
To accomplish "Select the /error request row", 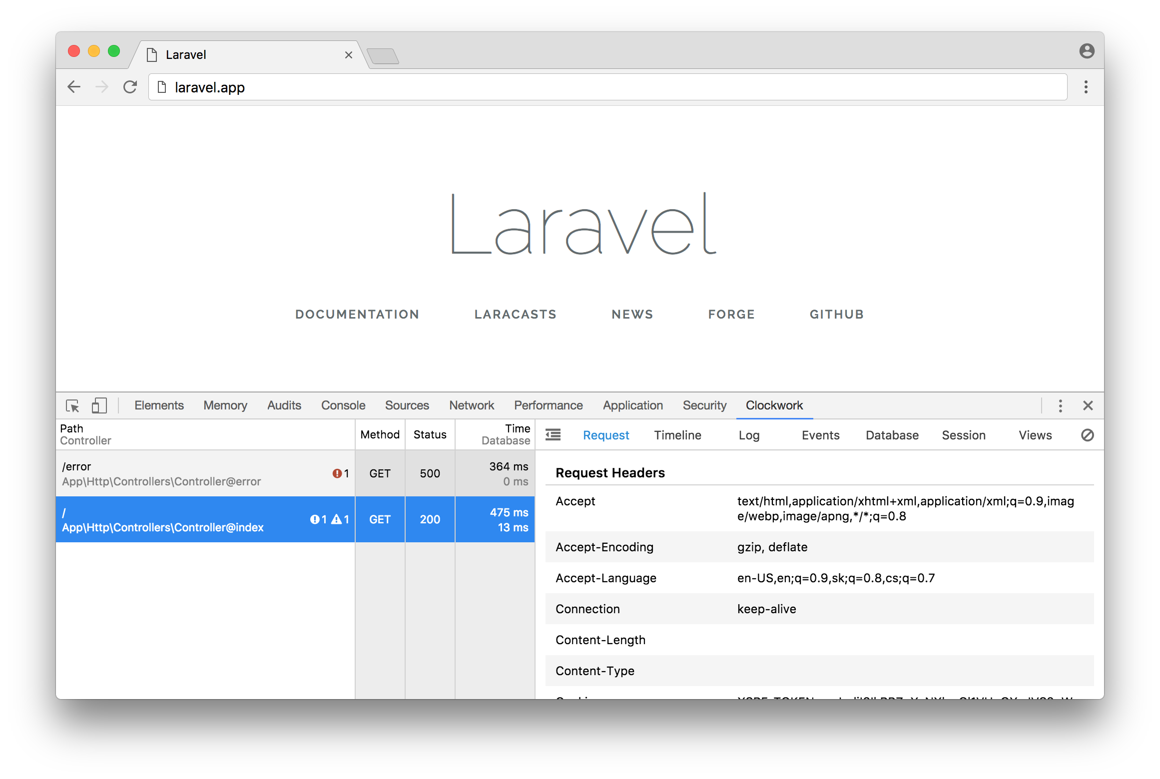I will click(295, 473).
